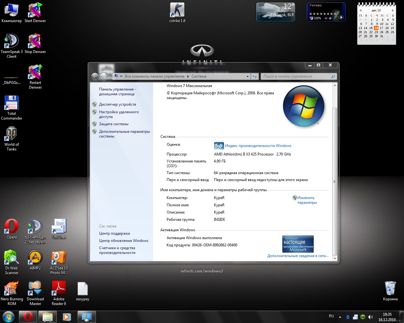Increase volume on radio gadget
Image resolution: width=404 pixels, height=323 pixels.
330,18
